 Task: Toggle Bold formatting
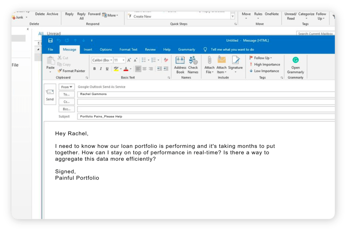(94, 69)
